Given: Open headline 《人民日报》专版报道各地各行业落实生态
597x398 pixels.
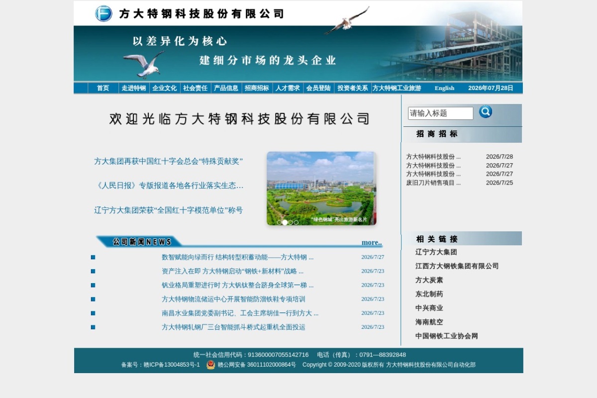Looking at the screenshot, I should (169, 186).
